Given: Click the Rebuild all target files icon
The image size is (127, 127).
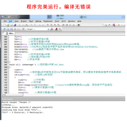Looking at the screenshot, I should 11,29.
